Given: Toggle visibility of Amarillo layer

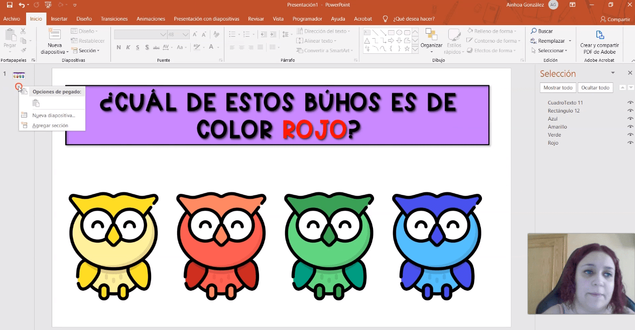Looking at the screenshot, I should click(x=630, y=127).
